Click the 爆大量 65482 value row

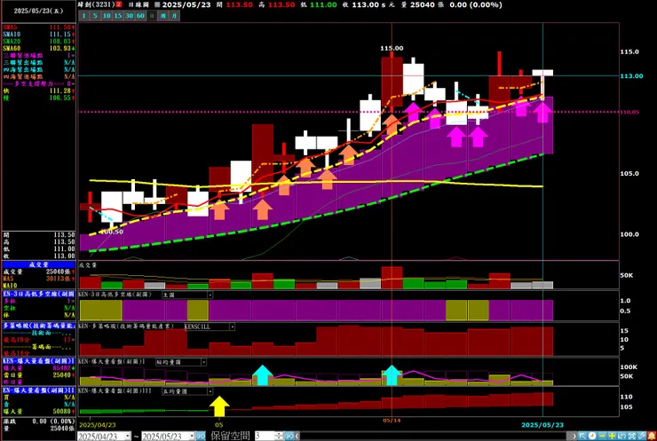pyautogui.click(x=38, y=368)
